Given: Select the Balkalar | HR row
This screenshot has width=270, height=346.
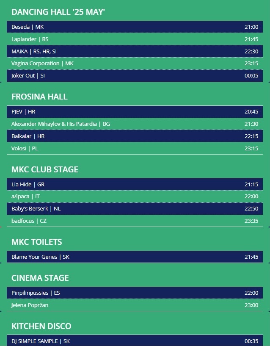Looking at the screenshot, I should 135,136.
